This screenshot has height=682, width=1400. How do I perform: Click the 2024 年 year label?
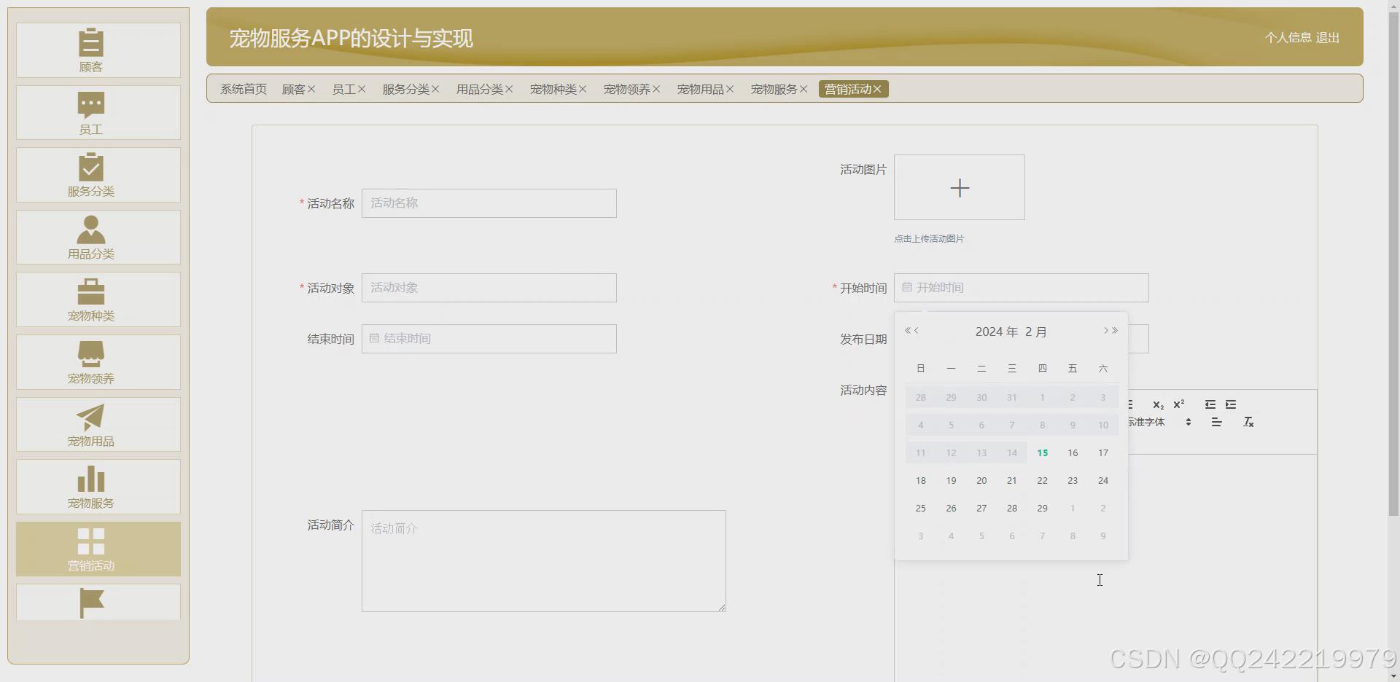point(996,332)
